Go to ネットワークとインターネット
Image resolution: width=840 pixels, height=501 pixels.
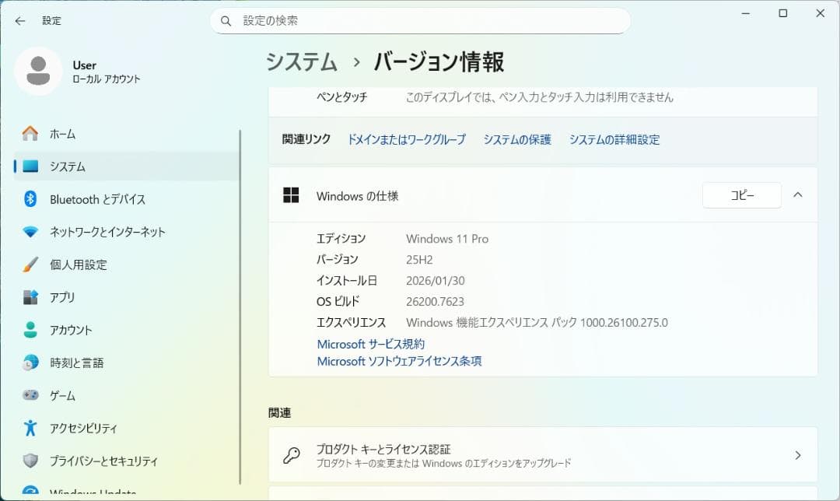(127, 232)
